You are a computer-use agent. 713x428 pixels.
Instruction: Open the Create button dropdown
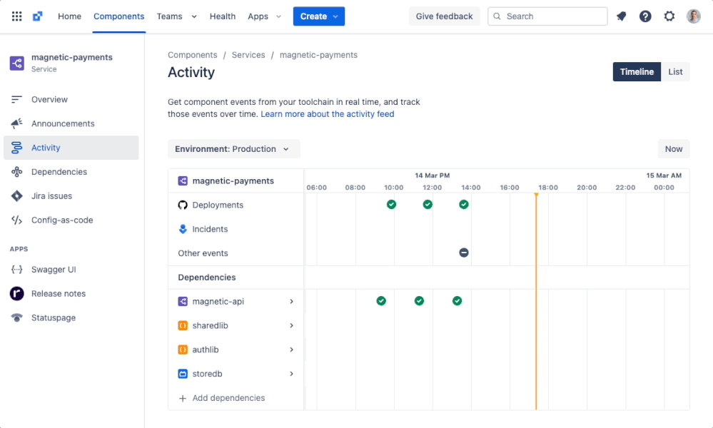pyautogui.click(x=319, y=16)
